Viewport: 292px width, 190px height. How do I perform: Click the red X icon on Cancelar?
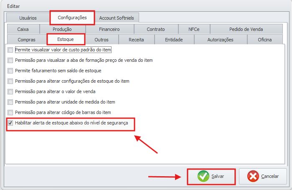[x=253, y=176]
